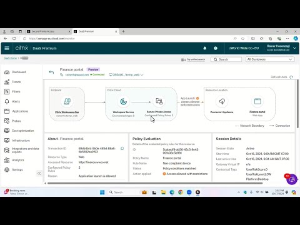Click 'Policy conditions matched' status

(179, 169)
